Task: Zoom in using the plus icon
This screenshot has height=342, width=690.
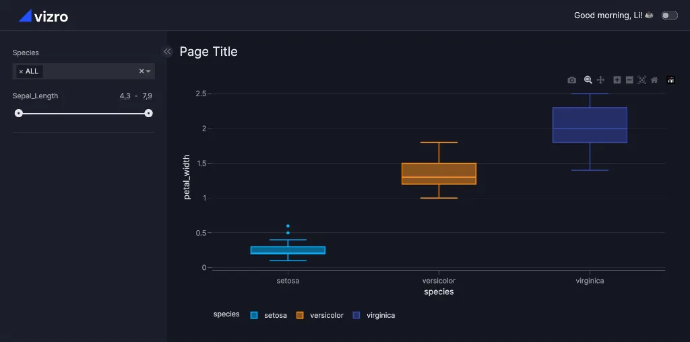Action: 617,80
